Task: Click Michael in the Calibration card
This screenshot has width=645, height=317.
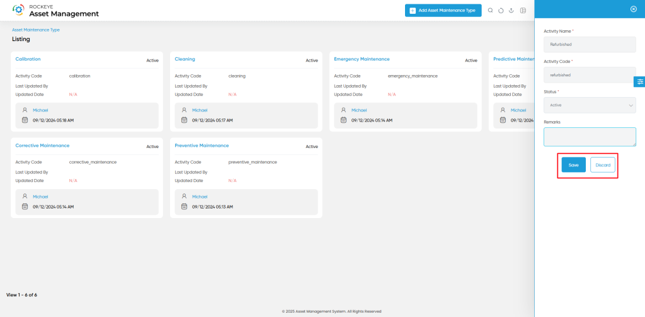Action: click(40, 110)
